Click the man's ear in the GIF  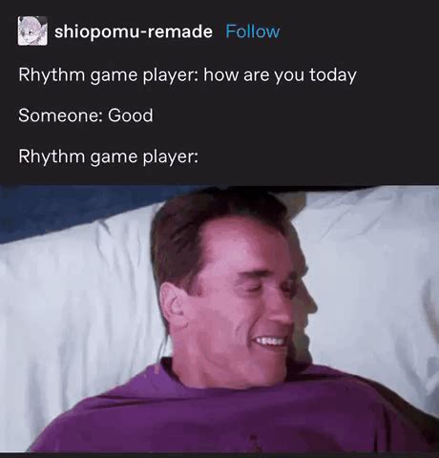tap(174, 305)
